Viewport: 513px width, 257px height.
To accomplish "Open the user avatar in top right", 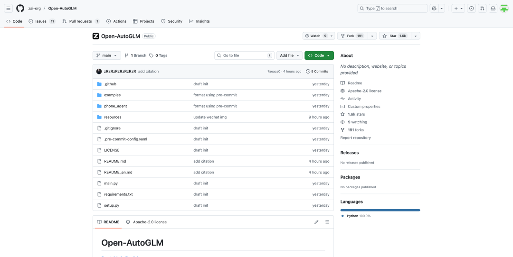I will [504, 9].
